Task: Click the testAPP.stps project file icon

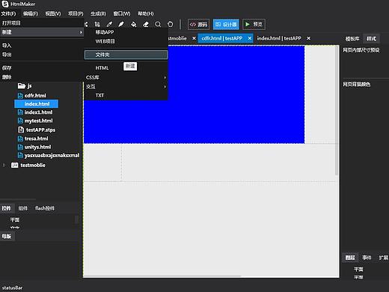Action: point(21,130)
